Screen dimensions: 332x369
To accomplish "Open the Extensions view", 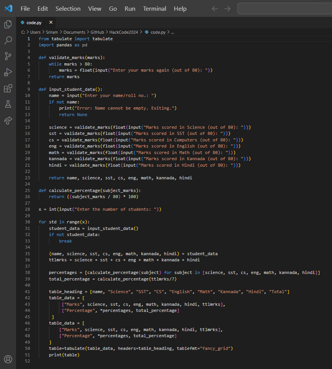I will [8, 89].
